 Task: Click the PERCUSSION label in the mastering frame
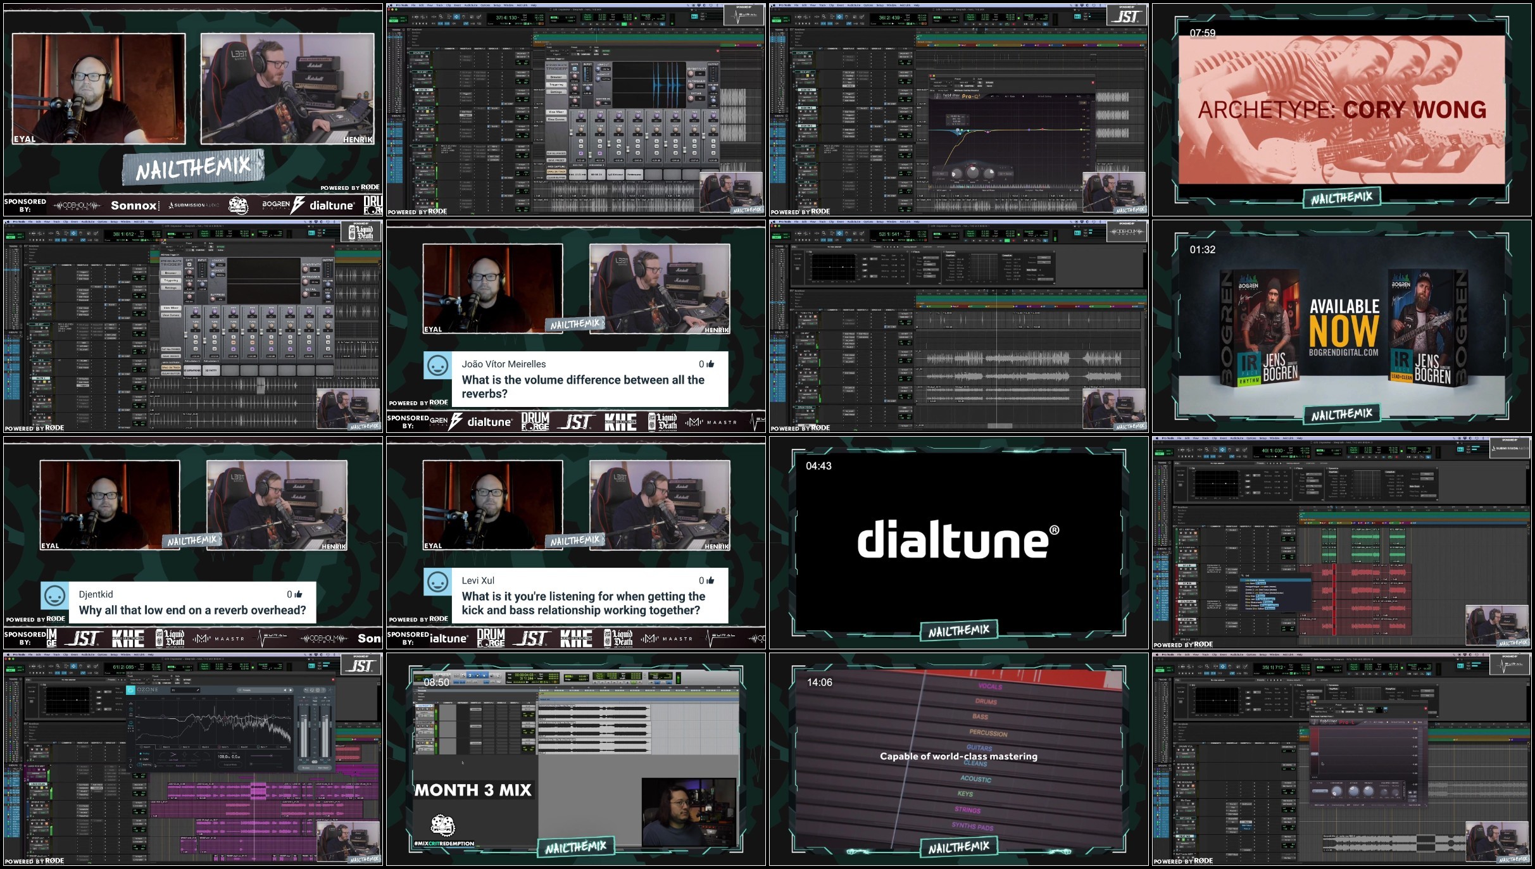[988, 733]
